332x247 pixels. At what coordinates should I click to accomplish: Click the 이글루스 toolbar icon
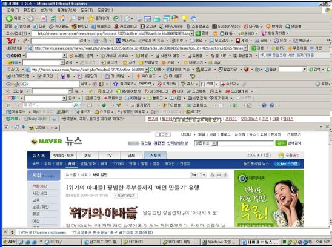pos(8,112)
